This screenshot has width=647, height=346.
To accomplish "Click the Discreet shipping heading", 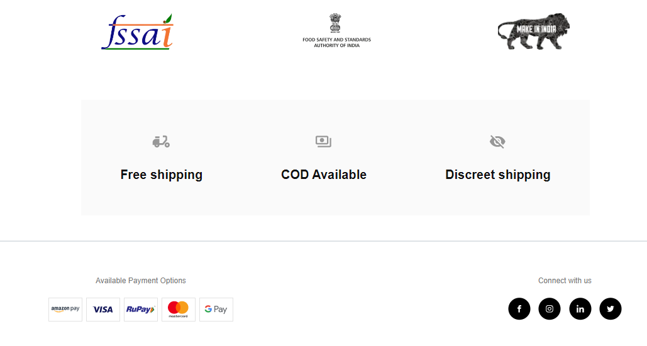I will tap(497, 175).
